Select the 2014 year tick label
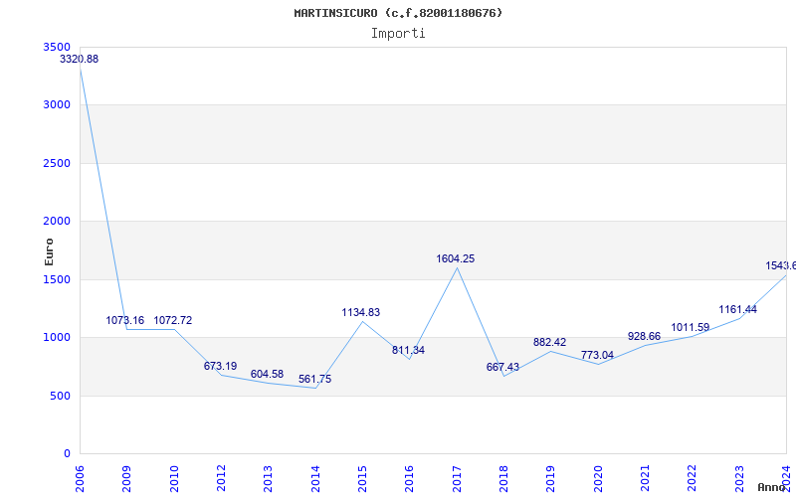Image resolution: width=796 pixels, height=497 pixels. coord(315,478)
